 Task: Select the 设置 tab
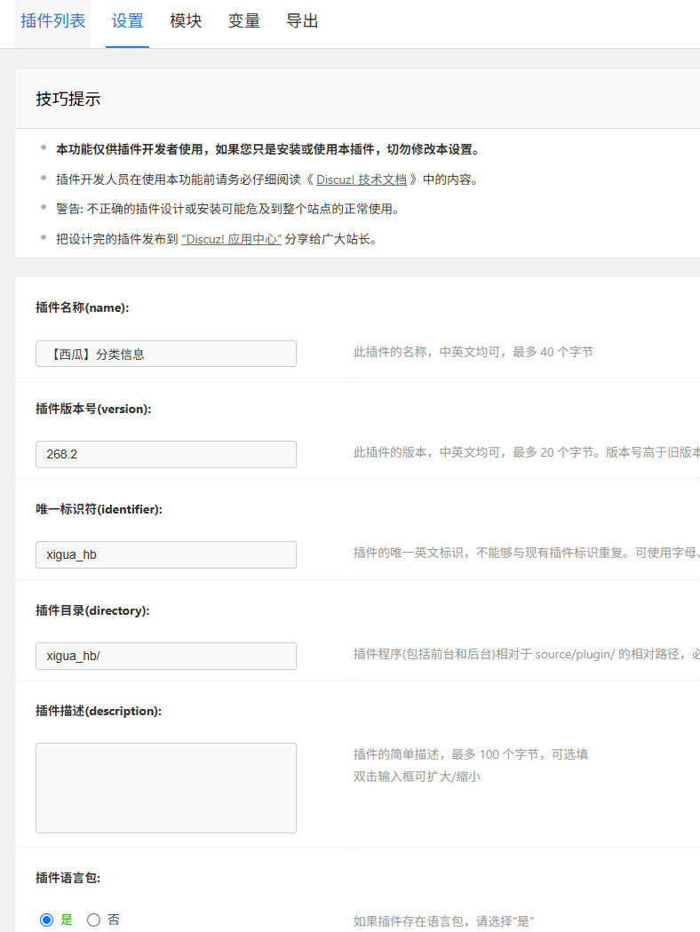pos(127,21)
